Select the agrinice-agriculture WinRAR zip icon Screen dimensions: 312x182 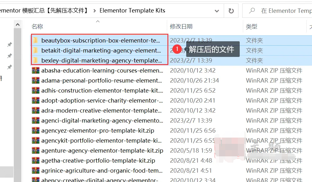click(36, 170)
